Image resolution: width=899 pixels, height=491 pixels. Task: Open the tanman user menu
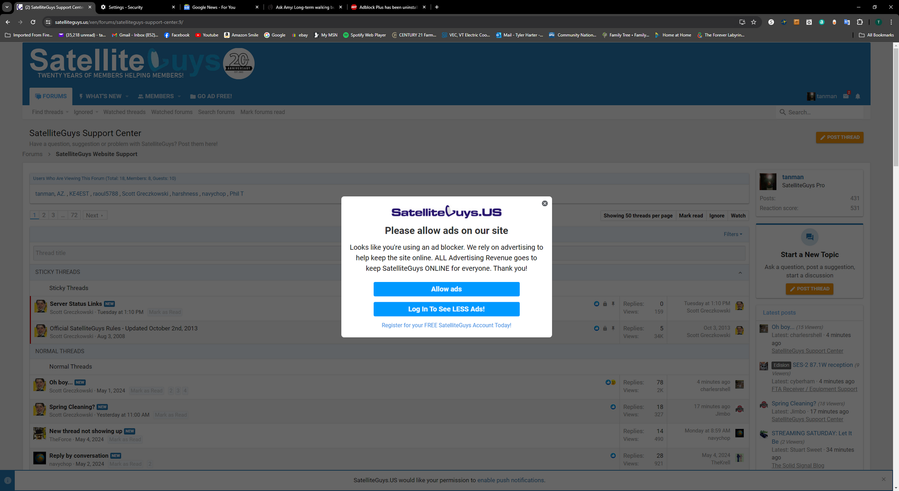(822, 96)
